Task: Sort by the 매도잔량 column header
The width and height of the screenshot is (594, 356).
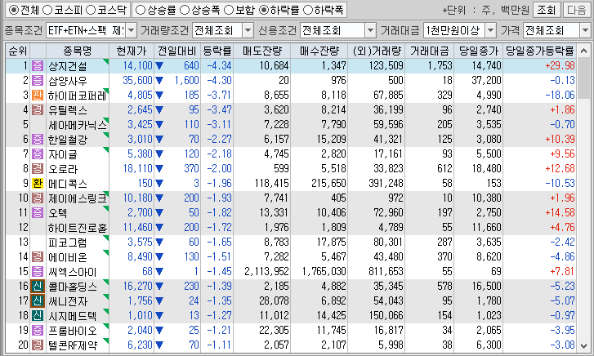Action: click(262, 51)
